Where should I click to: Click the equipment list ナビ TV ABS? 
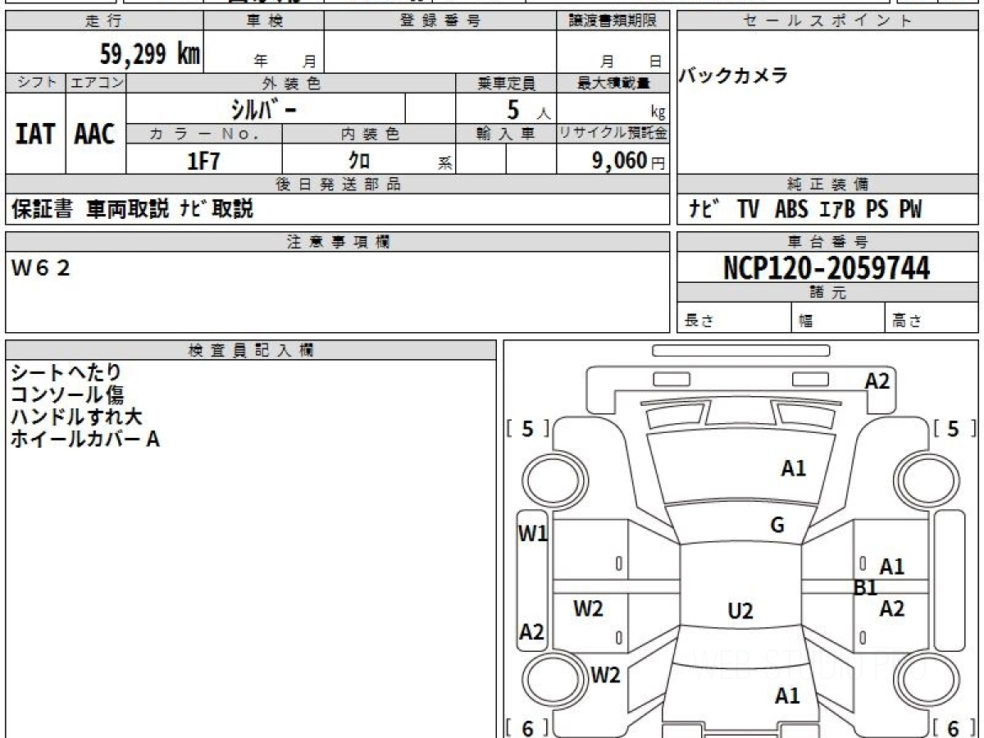[804, 210]
